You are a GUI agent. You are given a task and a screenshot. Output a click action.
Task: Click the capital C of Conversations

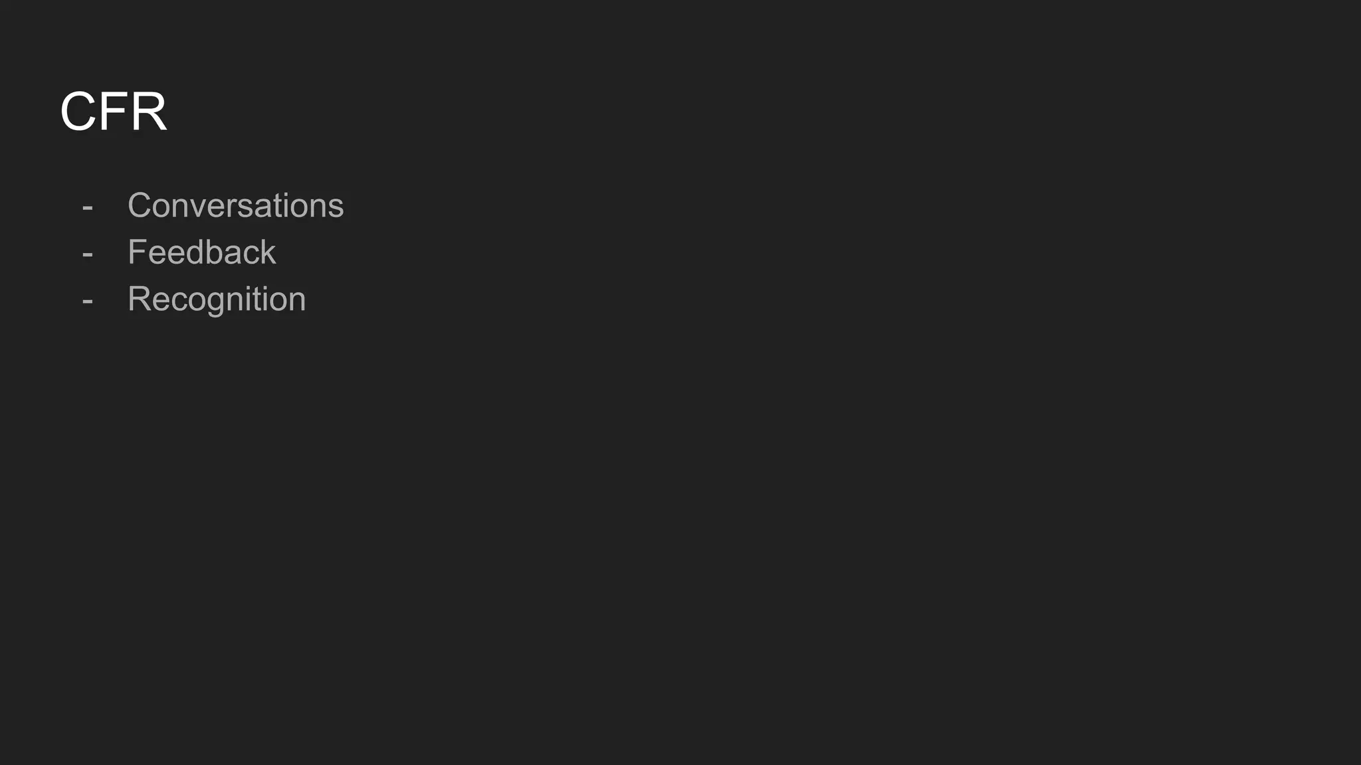tap(139, 205)
